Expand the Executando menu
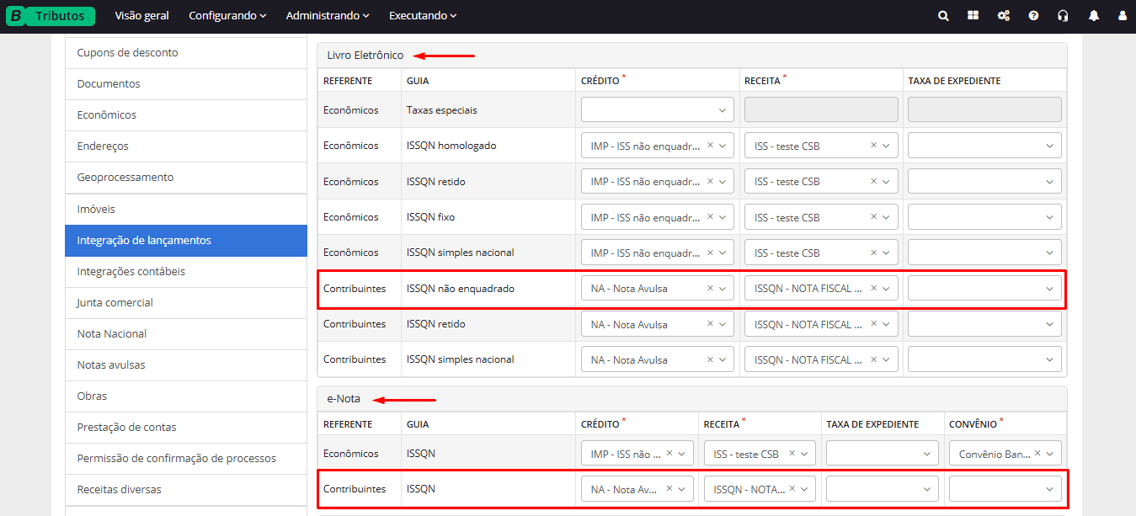 422,16
